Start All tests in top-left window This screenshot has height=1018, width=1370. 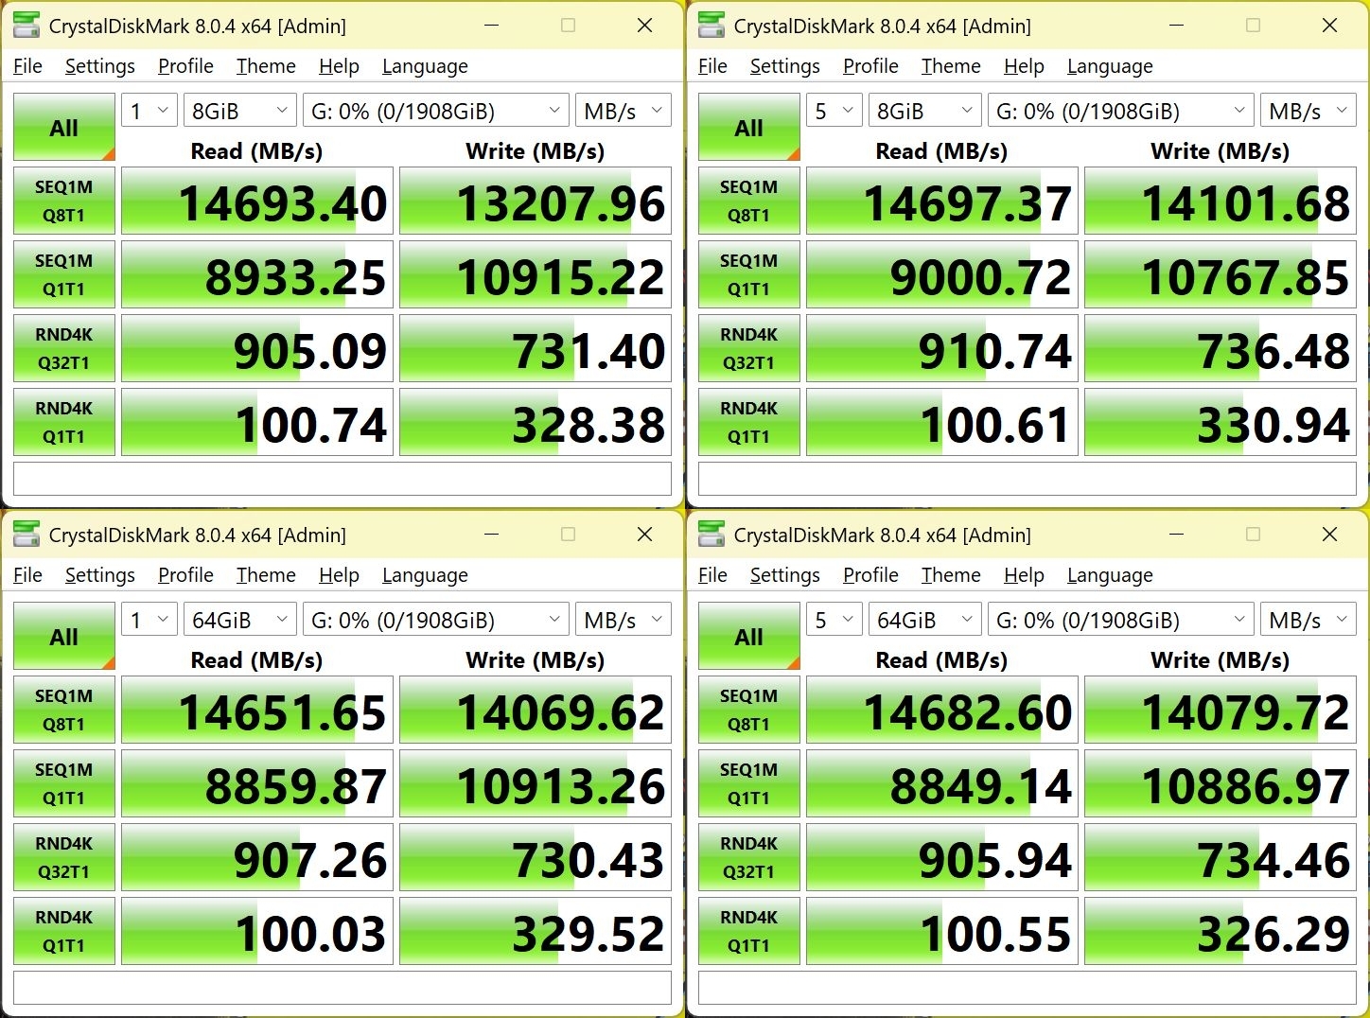(64, 127)
